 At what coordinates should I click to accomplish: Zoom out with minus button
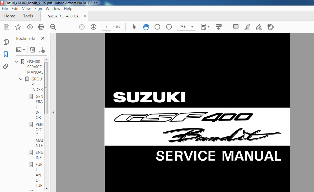(x=157, y=27)
